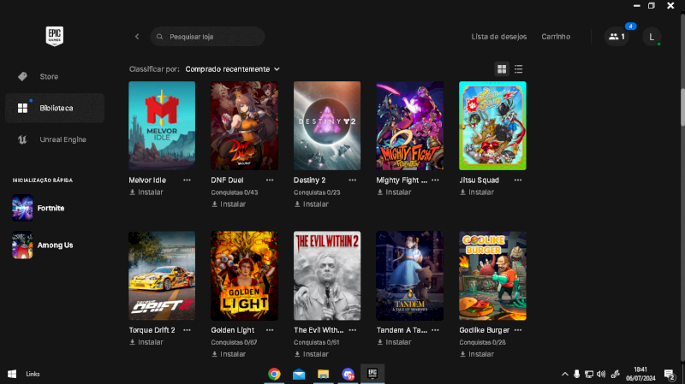Go back with the left arrow
685x384 pixels.
click(137, 37)
